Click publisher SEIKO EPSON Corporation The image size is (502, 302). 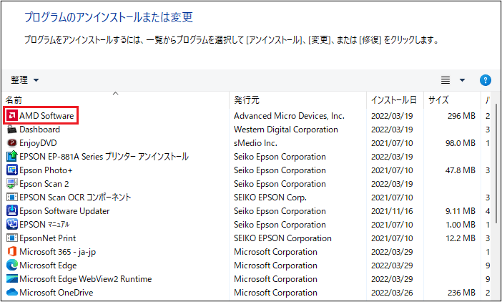coord(282,238)
